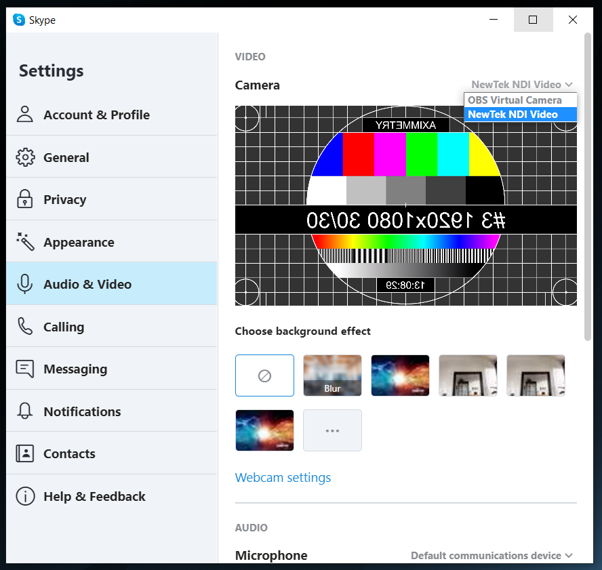Click the Messaging chat bubble icon
602x570 pixels.
pyautogui.click(x=25, y=369)
